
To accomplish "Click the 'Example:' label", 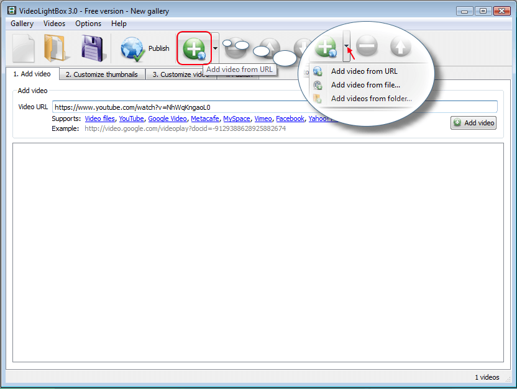I will pyautogui.click(x=65, y=128).
